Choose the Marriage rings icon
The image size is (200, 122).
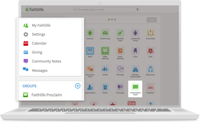click(x=120, y=69)
